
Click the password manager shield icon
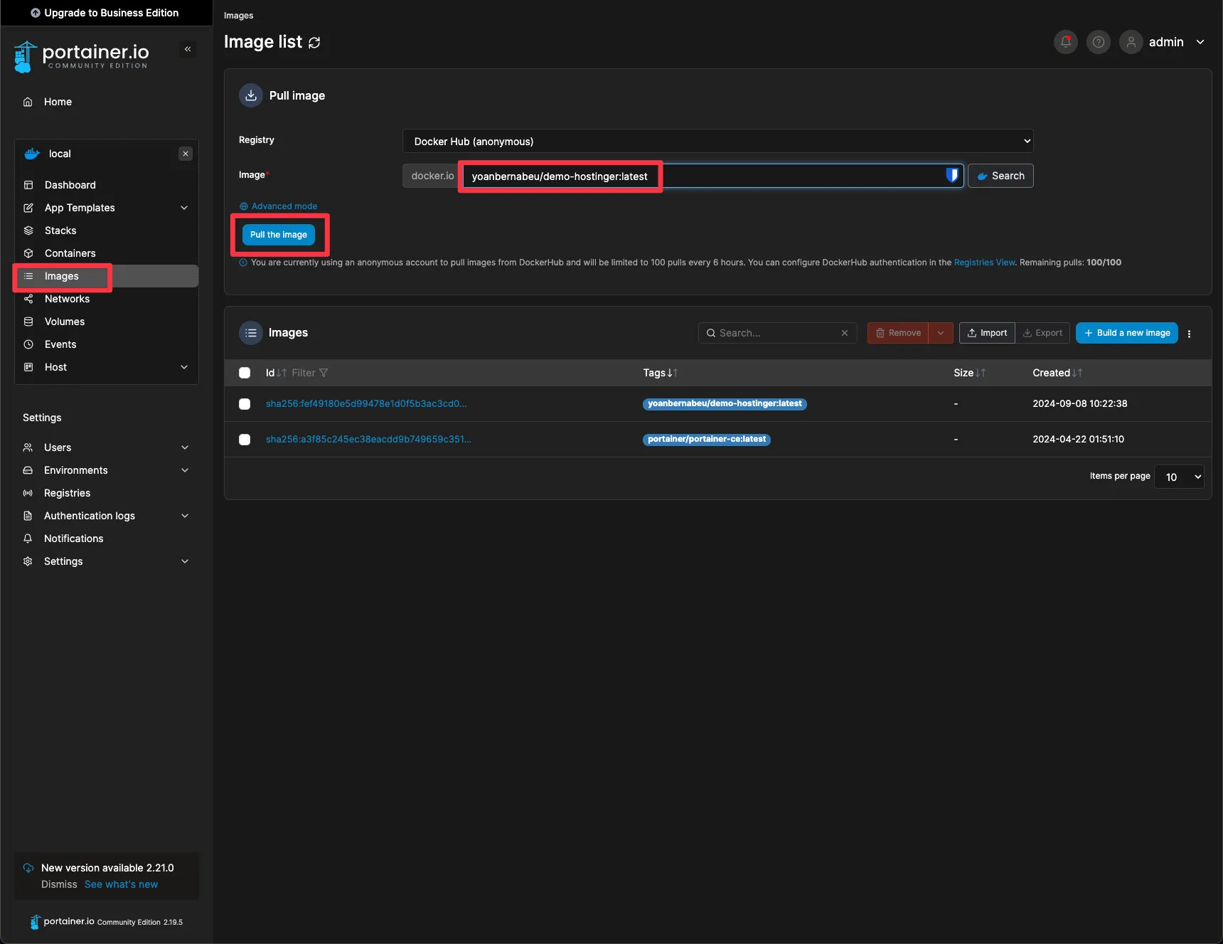[x=951, y=176]
